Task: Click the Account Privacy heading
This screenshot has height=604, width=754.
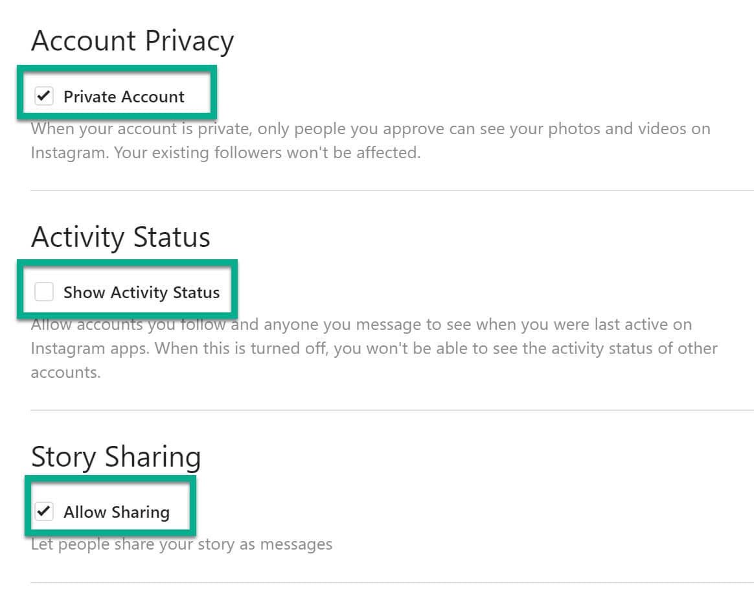Action: point(132,41)
